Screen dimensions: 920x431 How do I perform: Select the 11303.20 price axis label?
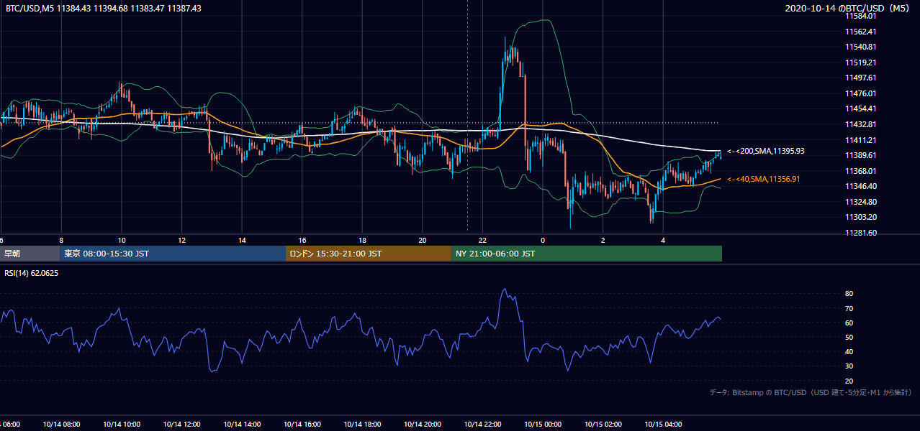point(861,217)
